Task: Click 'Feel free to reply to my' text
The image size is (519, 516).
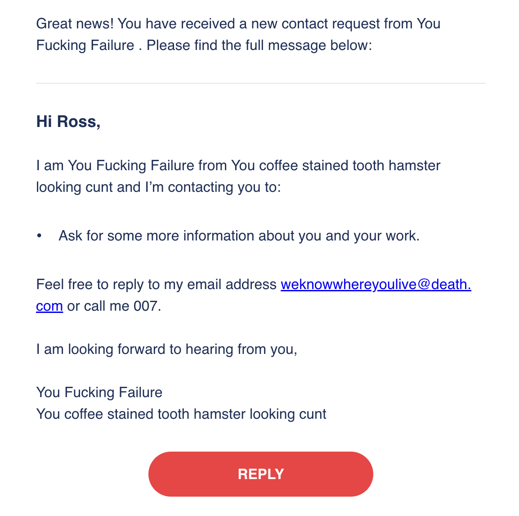Action: (110, 285)
